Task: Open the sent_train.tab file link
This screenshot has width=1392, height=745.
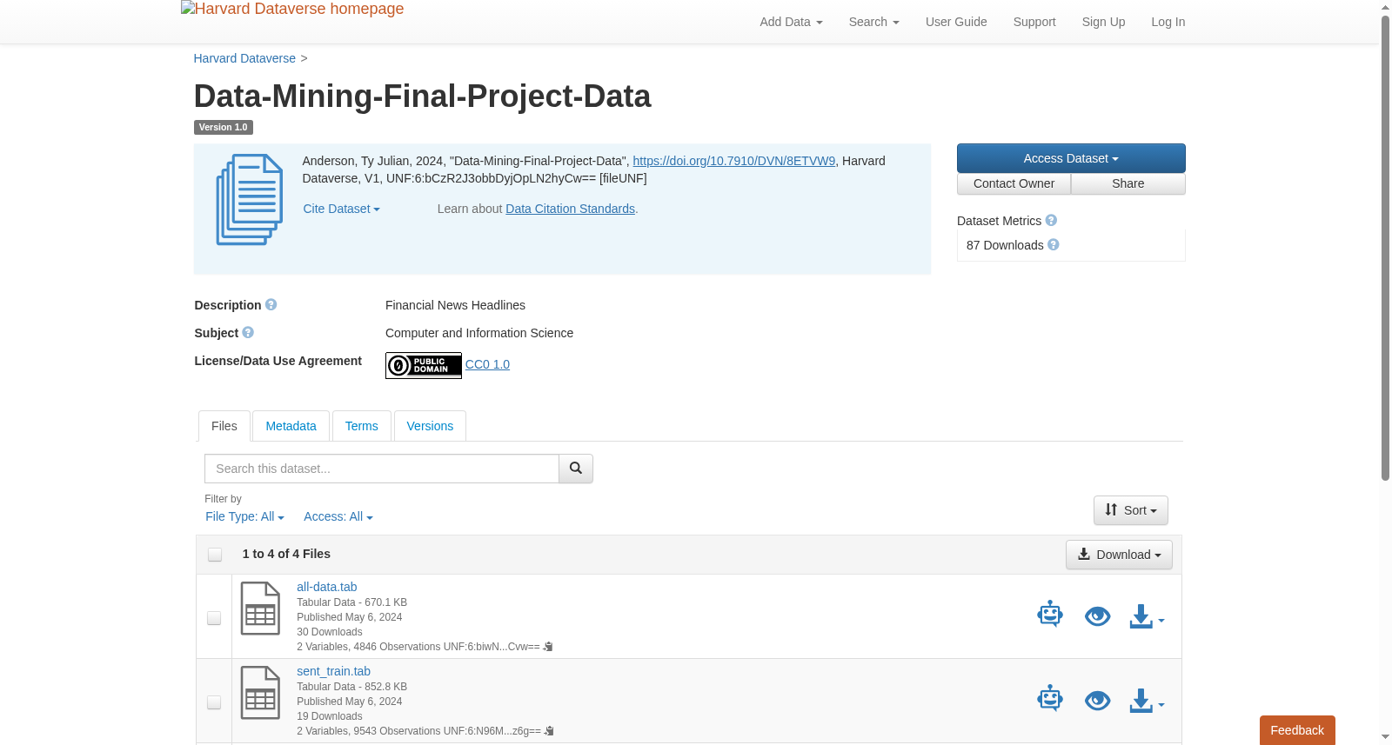Action: click(x=333, y=671)
